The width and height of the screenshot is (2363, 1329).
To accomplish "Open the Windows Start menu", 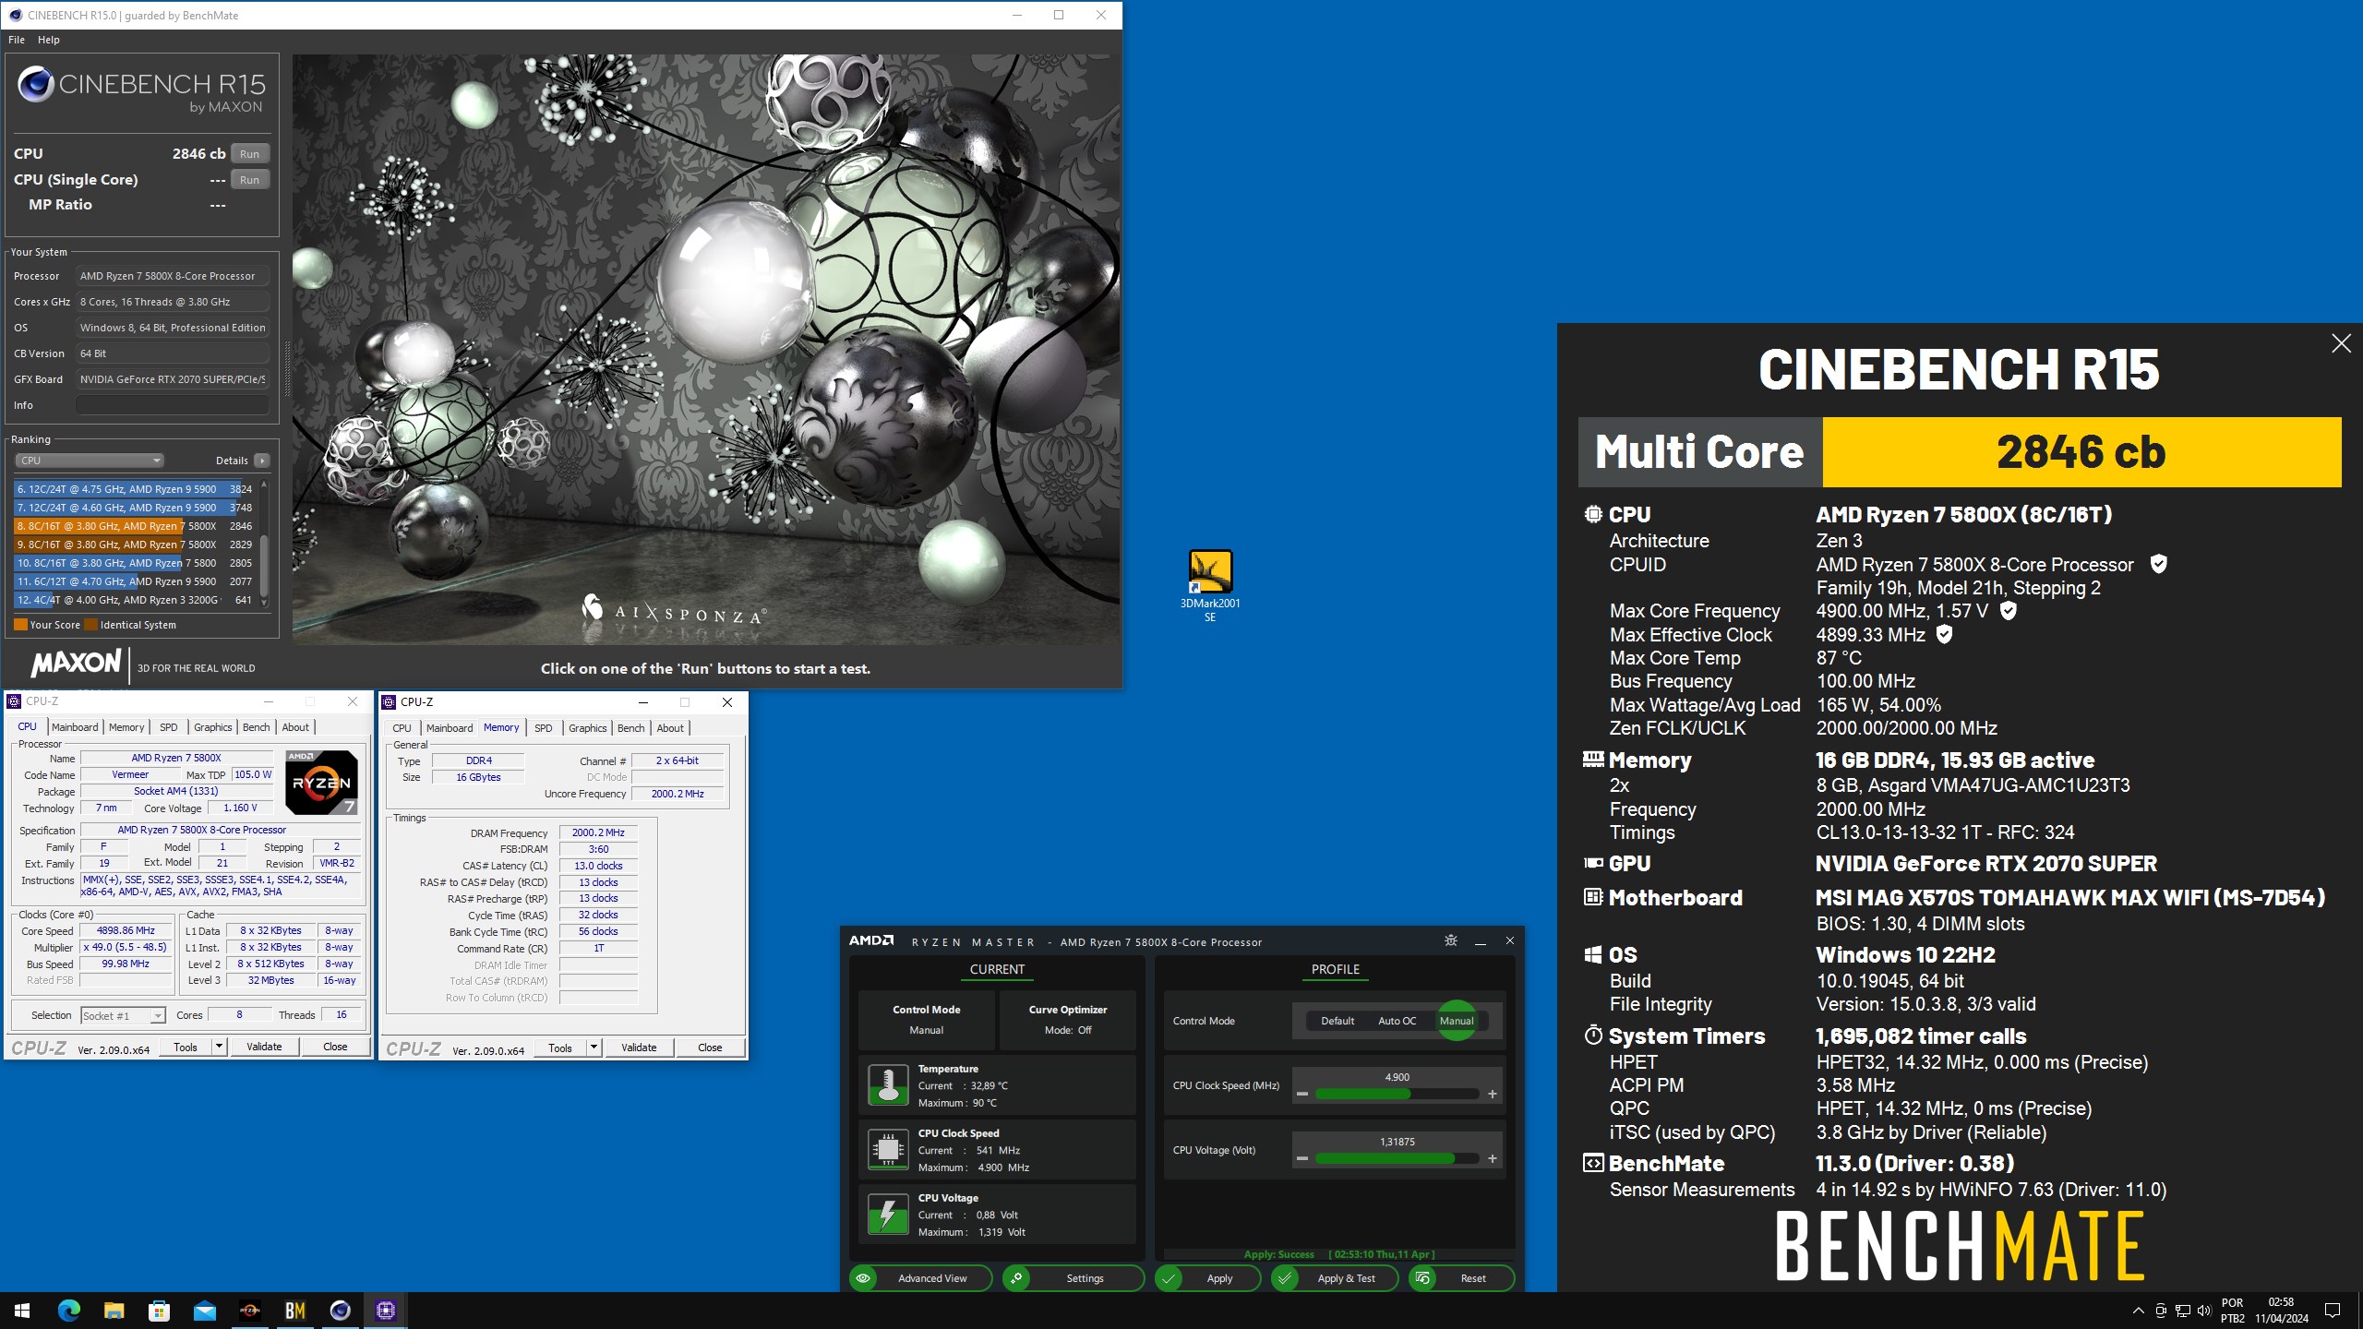I will pos(22,1310).
